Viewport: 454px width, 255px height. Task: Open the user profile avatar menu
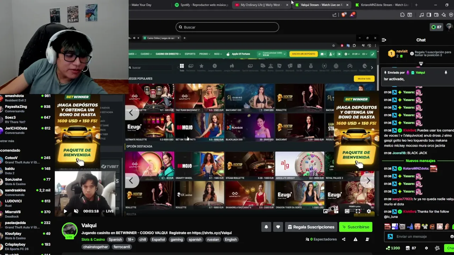tap(449, 27)
